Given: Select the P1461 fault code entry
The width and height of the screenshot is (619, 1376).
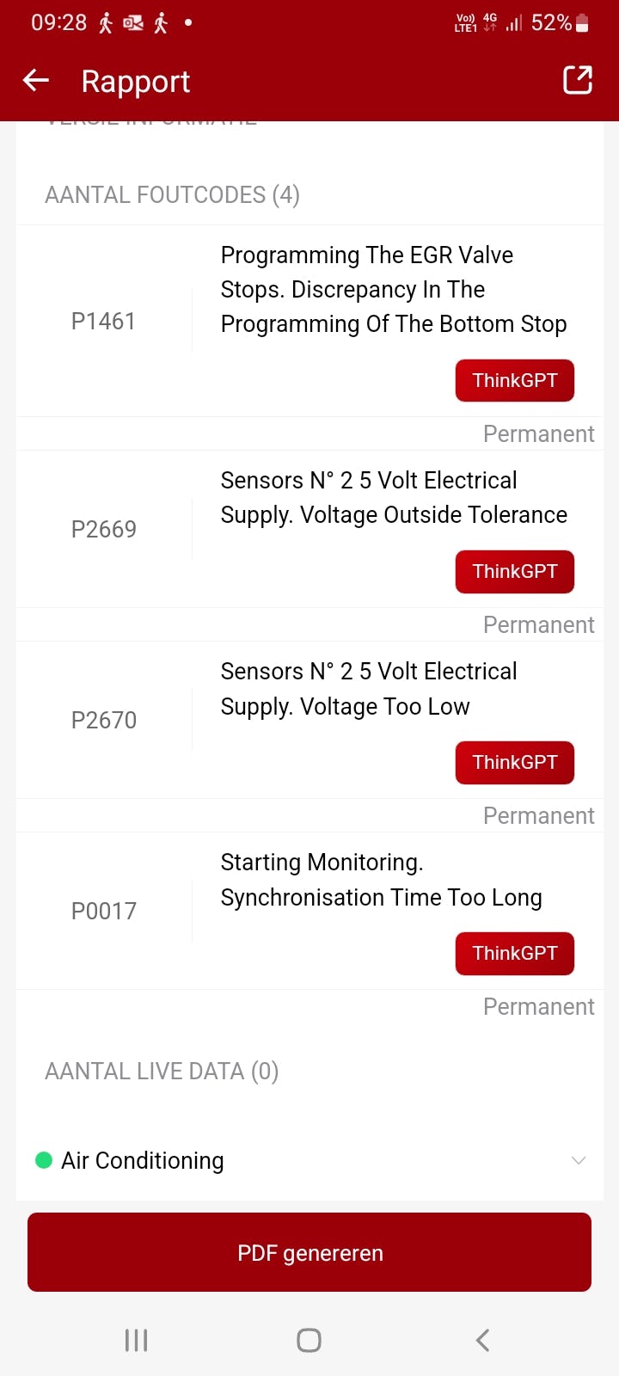Looking at the screenshot, I should (x=103, y=321).
